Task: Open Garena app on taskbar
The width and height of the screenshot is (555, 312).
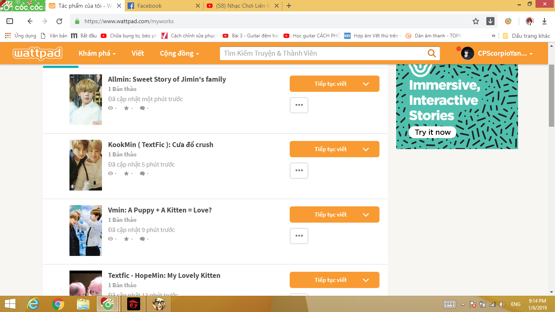Action: pos(133,304)
